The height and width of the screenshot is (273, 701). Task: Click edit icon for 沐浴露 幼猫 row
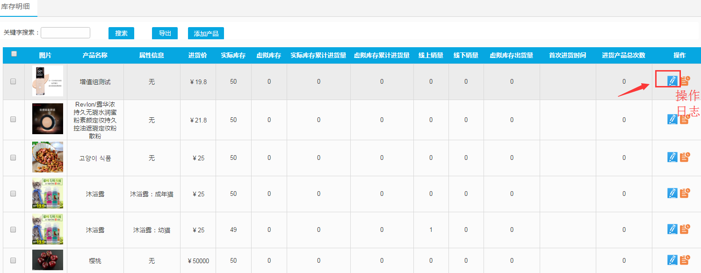coord(672,229)
